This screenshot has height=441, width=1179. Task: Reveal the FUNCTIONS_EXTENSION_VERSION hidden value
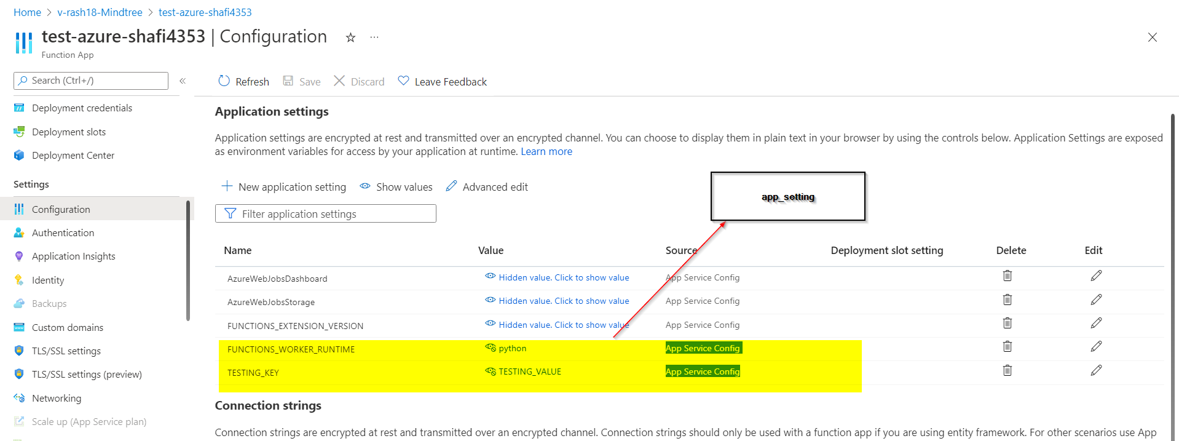tap(490, 324)
